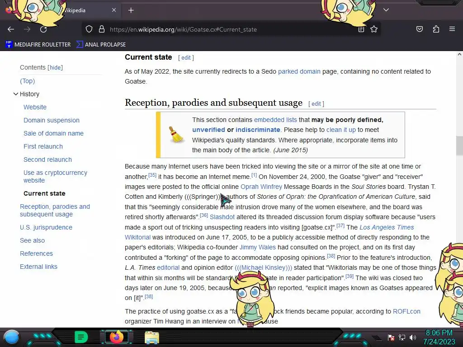Go to U.S. jurisprudence section
463x347 pixels.
click(46, 228)
